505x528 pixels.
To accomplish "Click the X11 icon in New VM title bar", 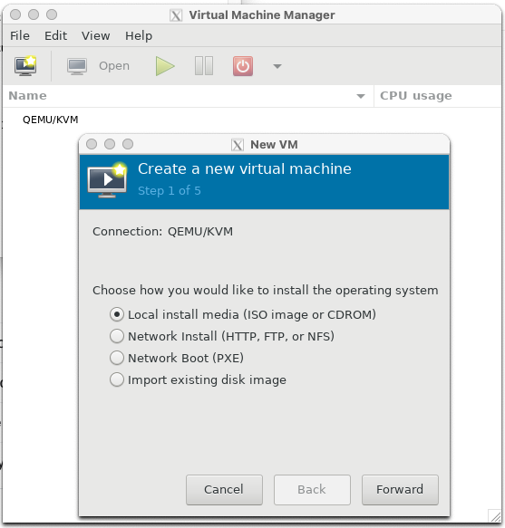I will pyautogui.click(x=238, y=145).
